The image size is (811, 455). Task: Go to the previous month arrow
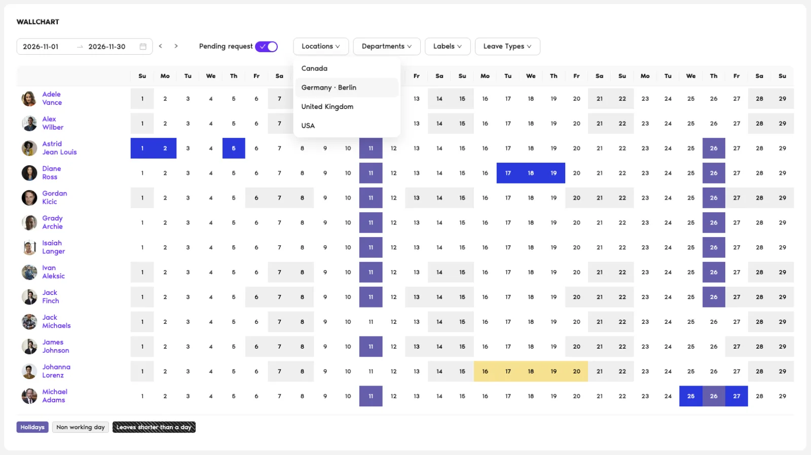pyautogui.click(x=161, y=46)
